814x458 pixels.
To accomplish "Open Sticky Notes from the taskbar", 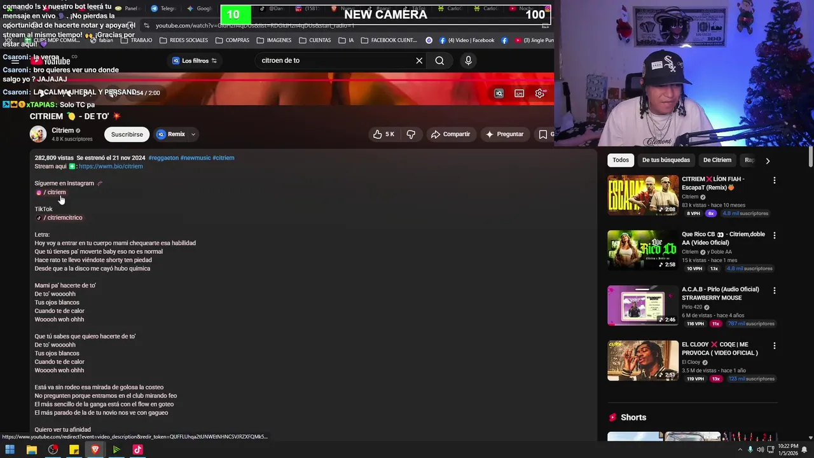I will [74, 450].
